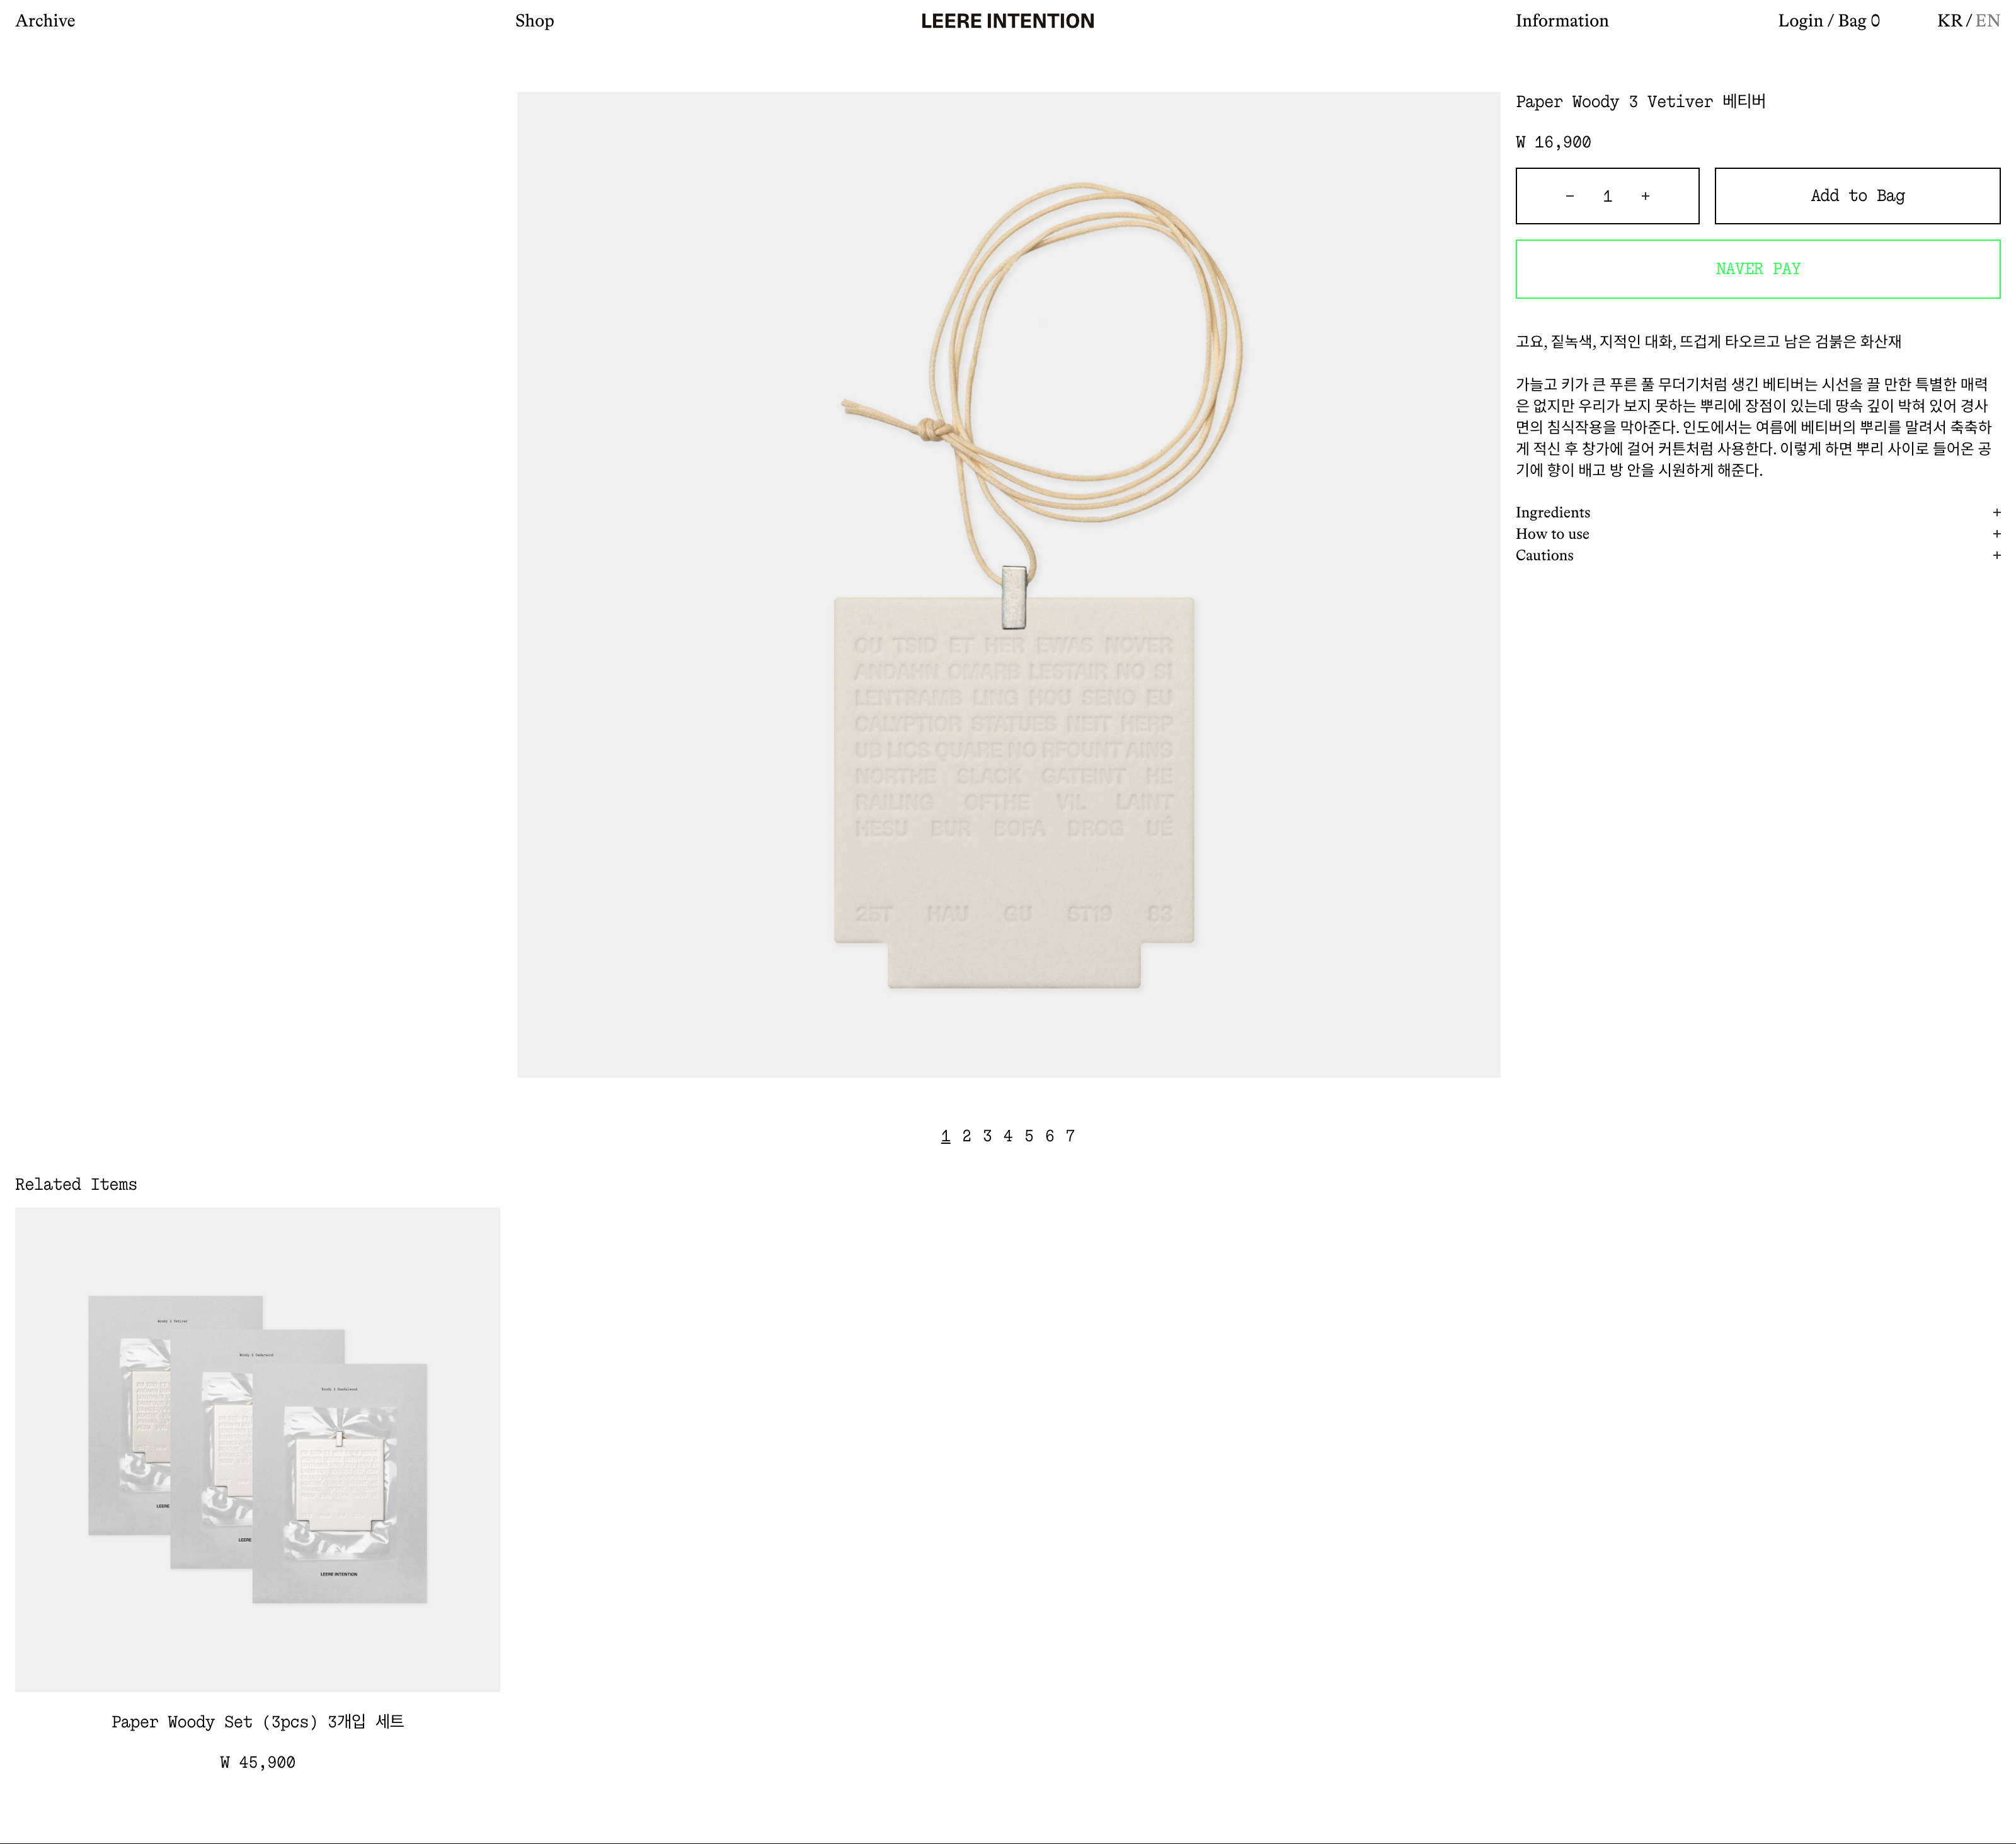This screenshot has height=1844, width=2016.
Task: Open the Paper Woody Set thumbnail
Action: click(x=257, y=1449)
